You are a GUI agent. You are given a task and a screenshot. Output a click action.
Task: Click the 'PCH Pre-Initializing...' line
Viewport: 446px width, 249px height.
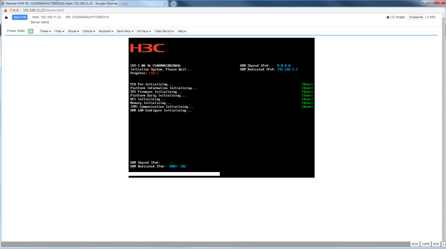coord(151,84)
